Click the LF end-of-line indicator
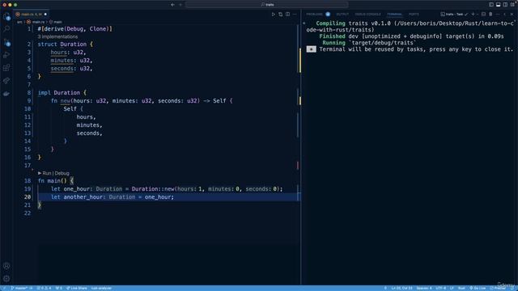The image size is (518, 291). pyautogui.click(x=452, y=288)
